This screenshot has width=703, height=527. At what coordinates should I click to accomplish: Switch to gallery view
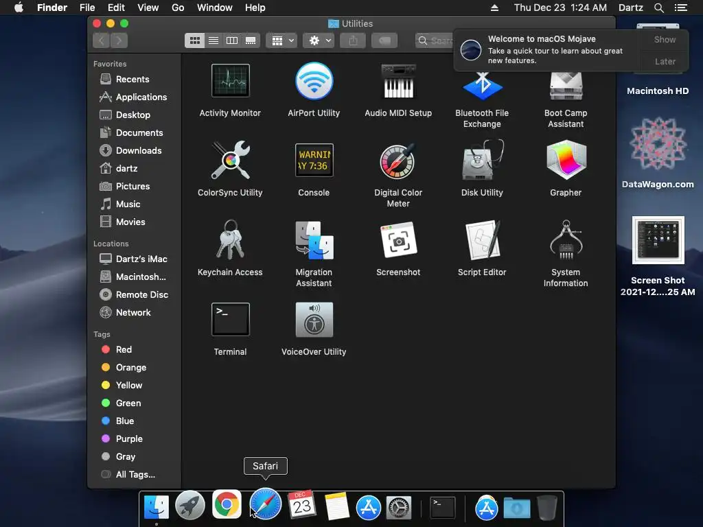pyautogui.click(x=251, y=40)
